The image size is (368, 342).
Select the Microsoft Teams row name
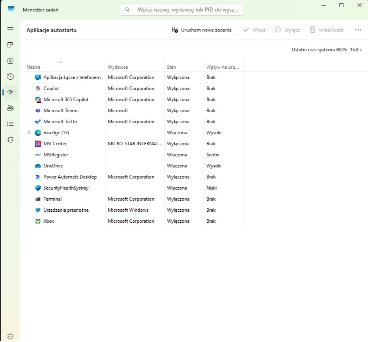click(61, 111)
